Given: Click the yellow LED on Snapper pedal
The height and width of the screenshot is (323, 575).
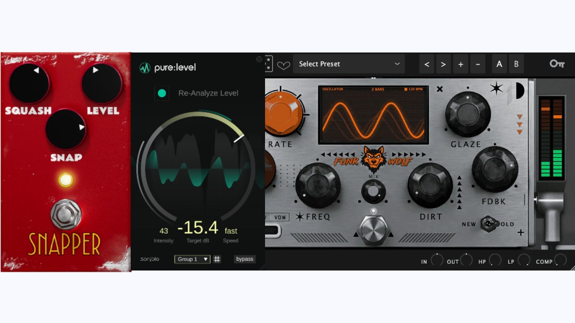Looking at the screenshot, I should click(66, 180).
